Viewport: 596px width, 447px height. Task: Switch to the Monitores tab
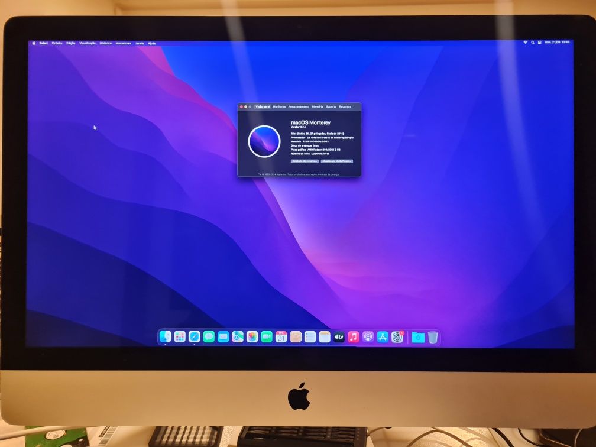(279, 107)
